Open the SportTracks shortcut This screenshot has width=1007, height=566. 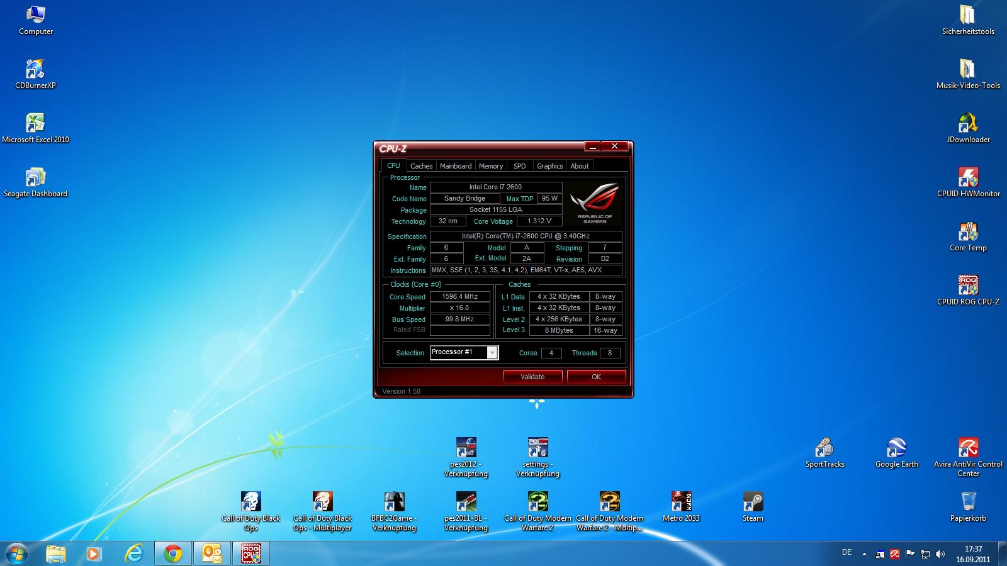[824, 453]
